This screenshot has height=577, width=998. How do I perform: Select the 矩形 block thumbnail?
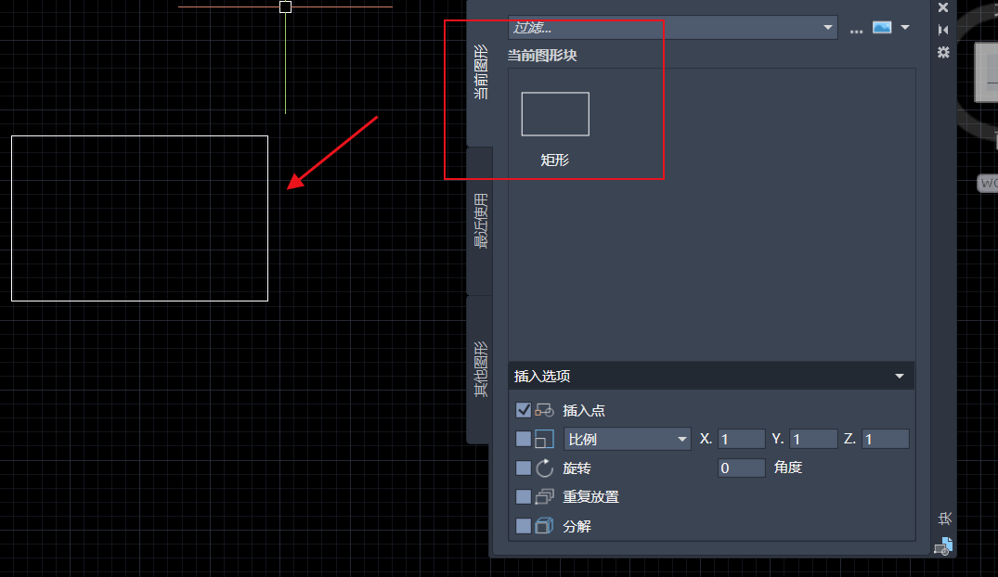pyautogui.click(x=555, y=114)
